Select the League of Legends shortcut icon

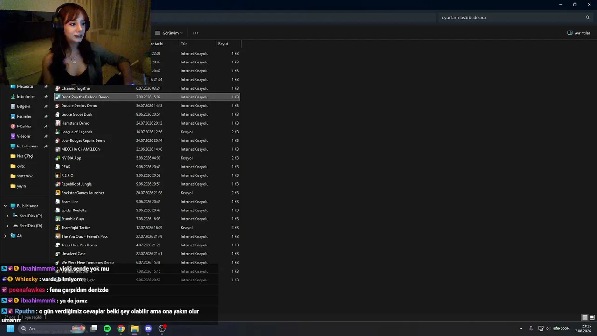pos(58,132)
